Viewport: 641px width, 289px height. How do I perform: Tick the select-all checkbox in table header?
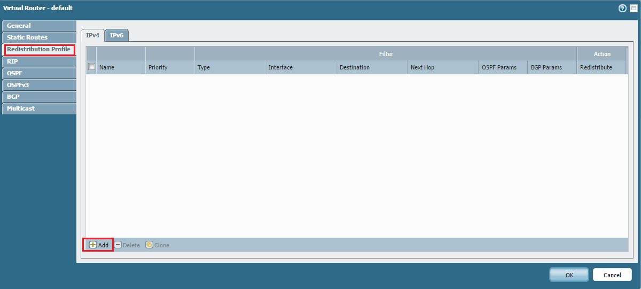[91, 67]
